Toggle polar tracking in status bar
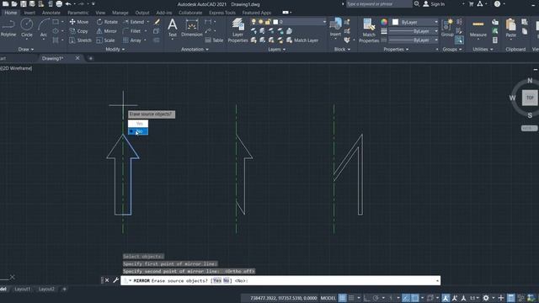The width and height of the screenshot is (539, 303). [x=376, y=298]
